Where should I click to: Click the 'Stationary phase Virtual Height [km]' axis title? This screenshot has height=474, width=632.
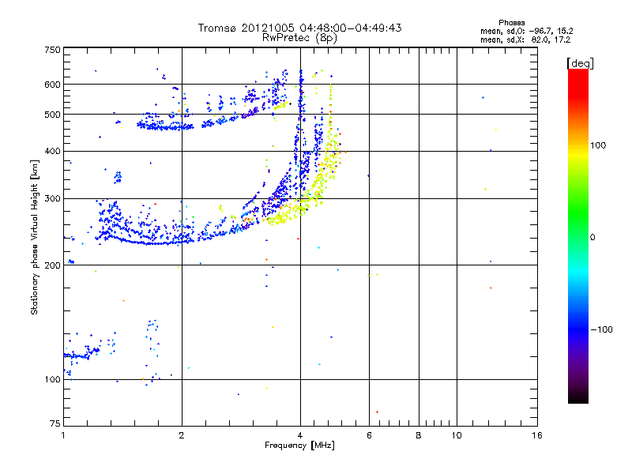(35, 237)
